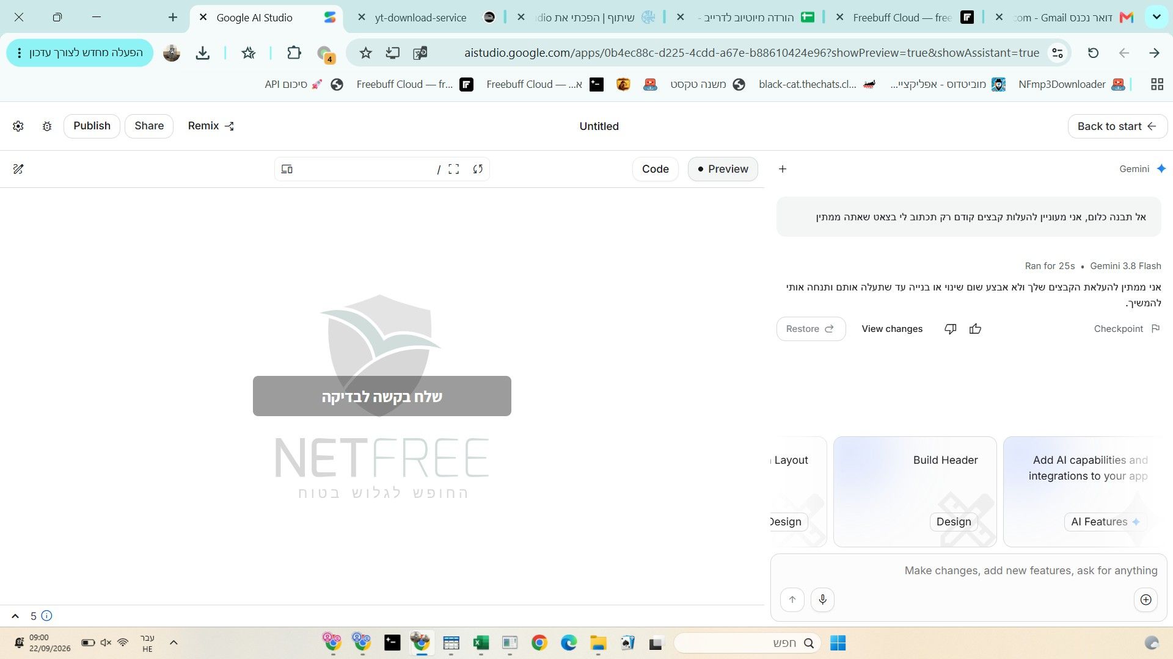This screenshot has width=1173, height=659.
Task: Click the Wi-Fi icon in system tray
Action: click(x=123, y=643)
